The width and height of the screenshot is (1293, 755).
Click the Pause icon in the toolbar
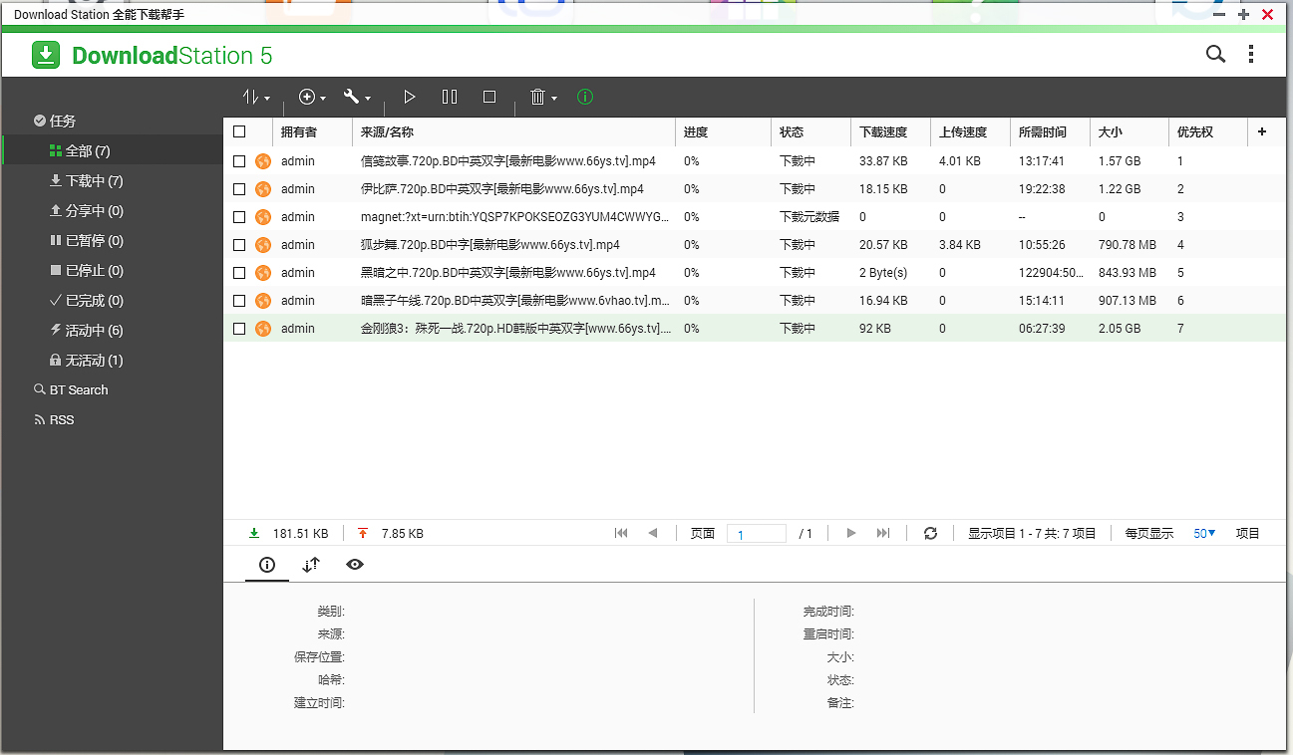[449, 97]
